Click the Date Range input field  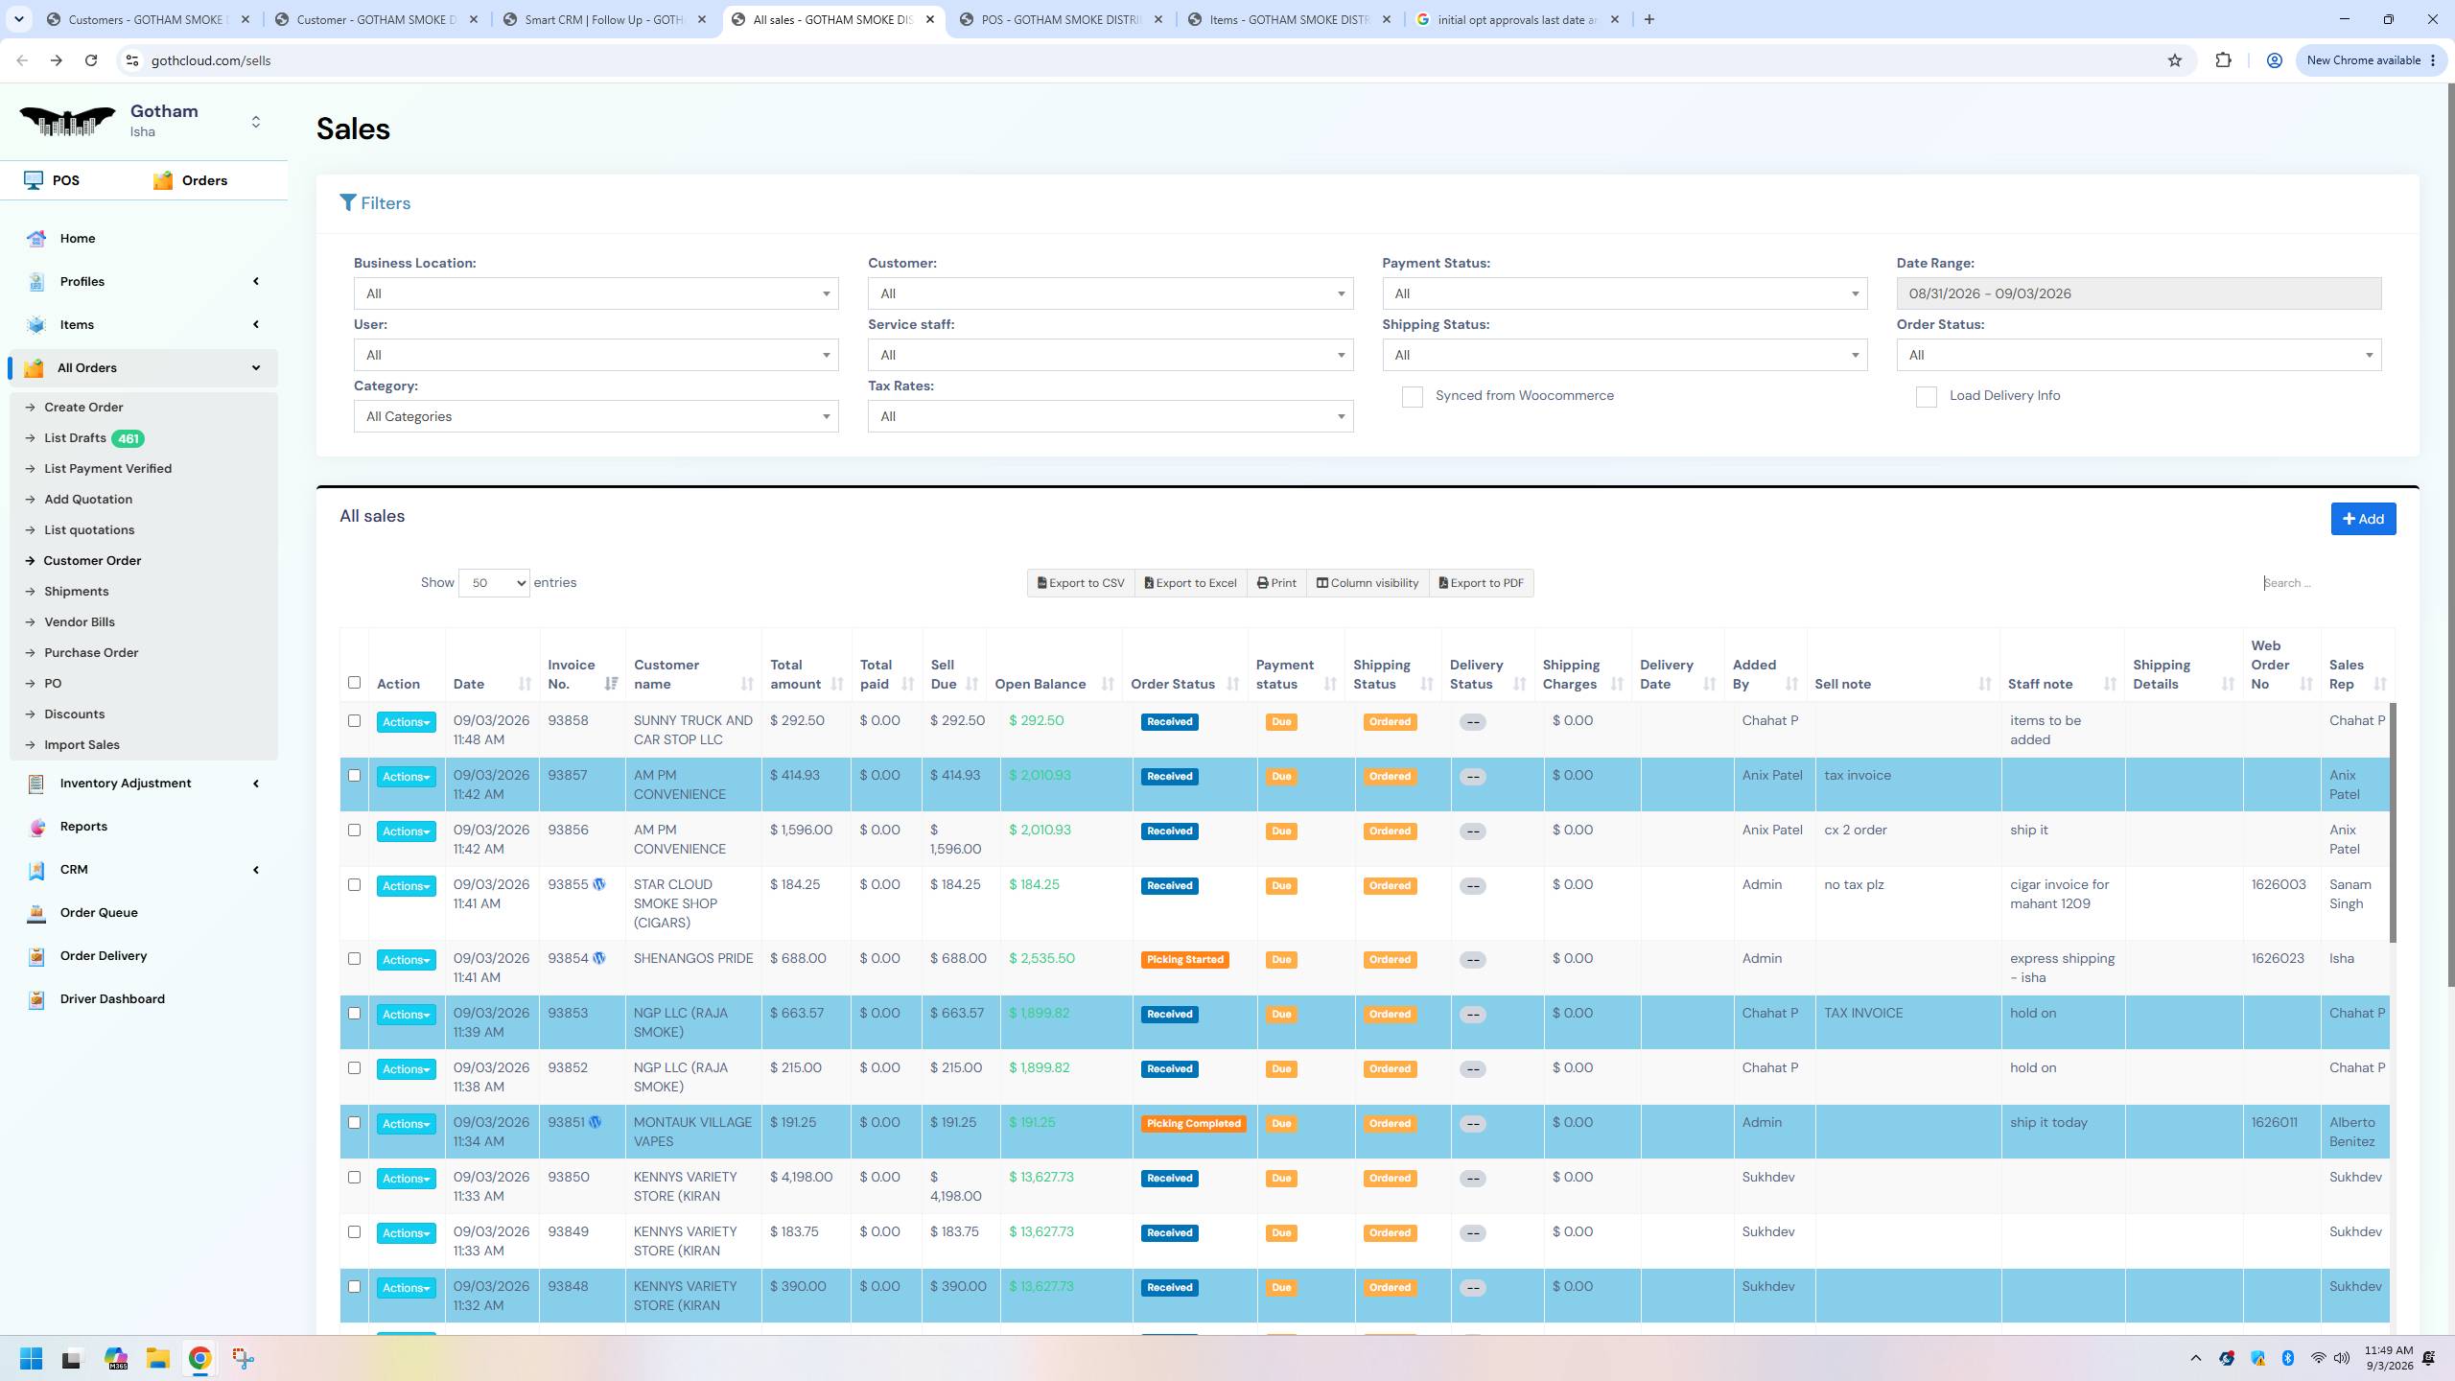[2139, 293]
